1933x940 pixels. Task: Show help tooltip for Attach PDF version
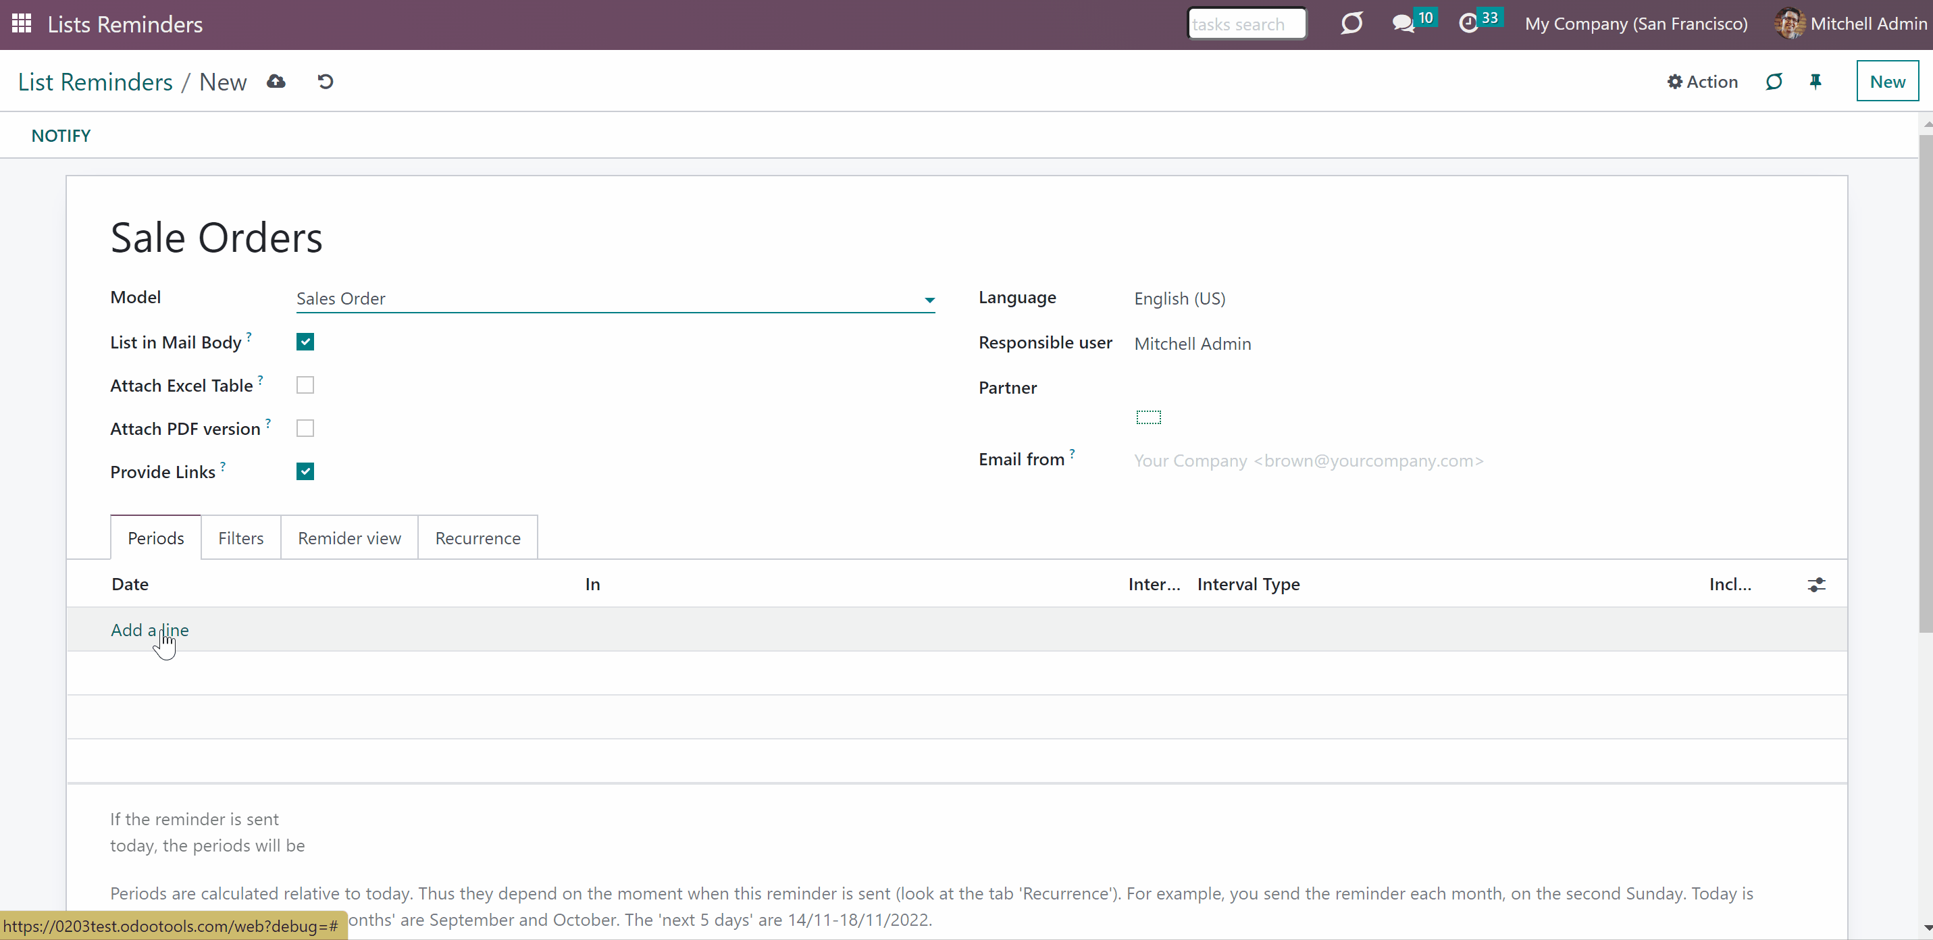(x=268, y=423)
